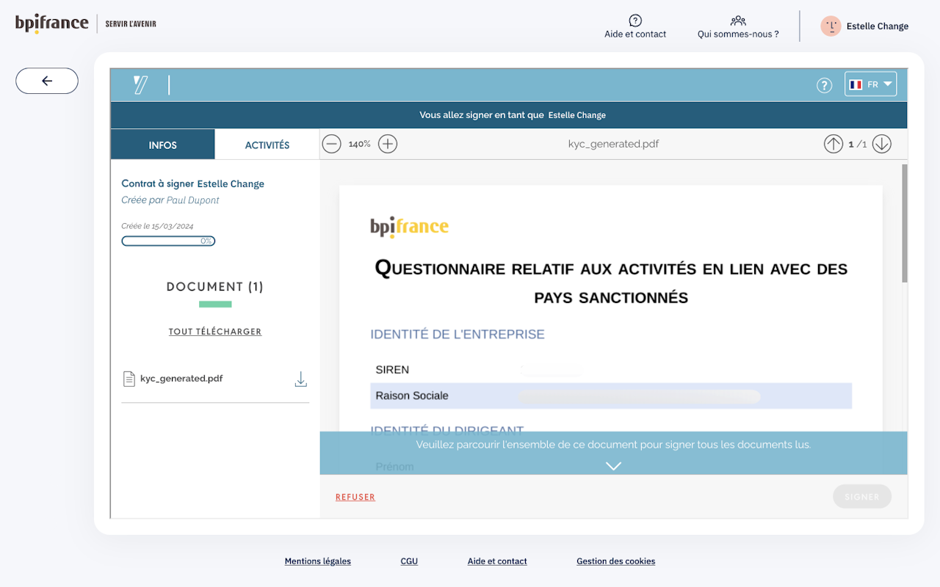Select kyc_generated.pdf in the document list
Image resolution: width=940 pixels, height=587 pixels.
(215, 379)
